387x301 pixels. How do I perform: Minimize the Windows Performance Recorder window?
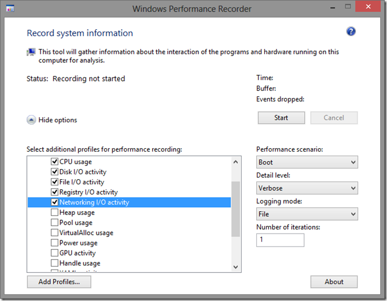pos(332,8)
